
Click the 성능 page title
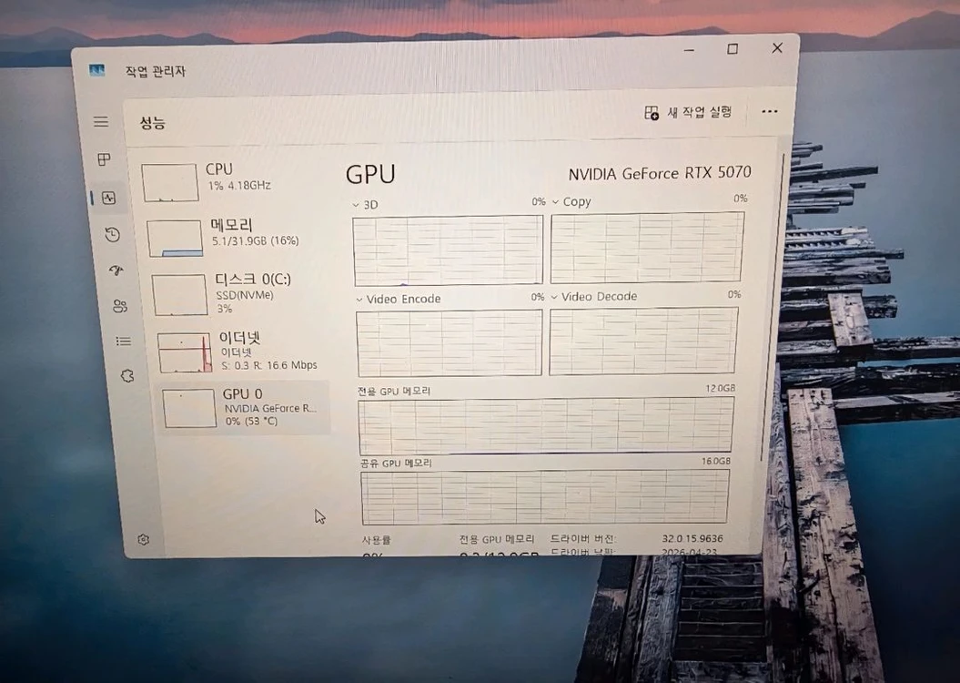[153, 123]
